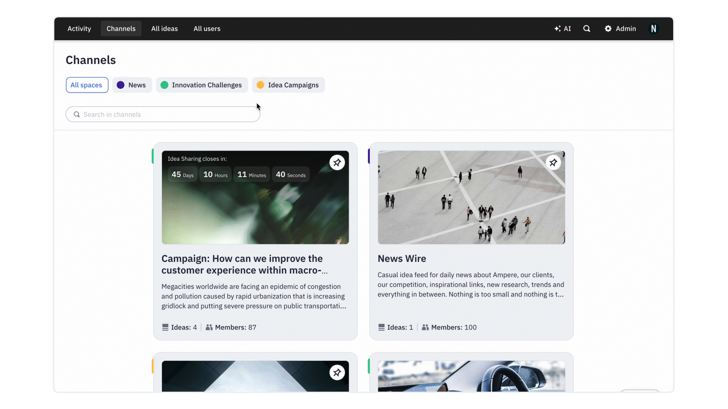Switch to the All users tab

pos(207,29)
